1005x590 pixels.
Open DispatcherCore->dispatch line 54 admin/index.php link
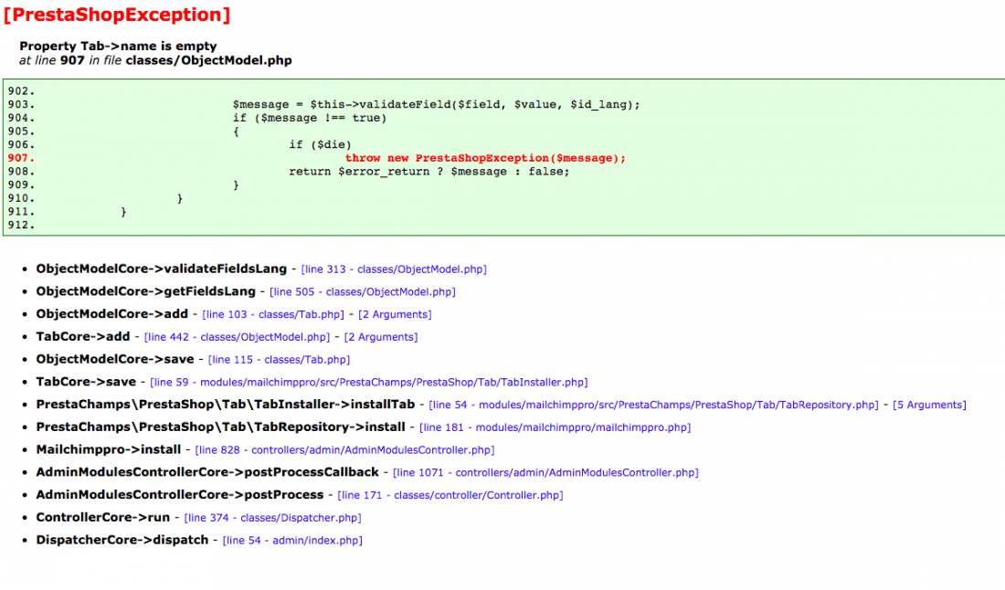292,541
